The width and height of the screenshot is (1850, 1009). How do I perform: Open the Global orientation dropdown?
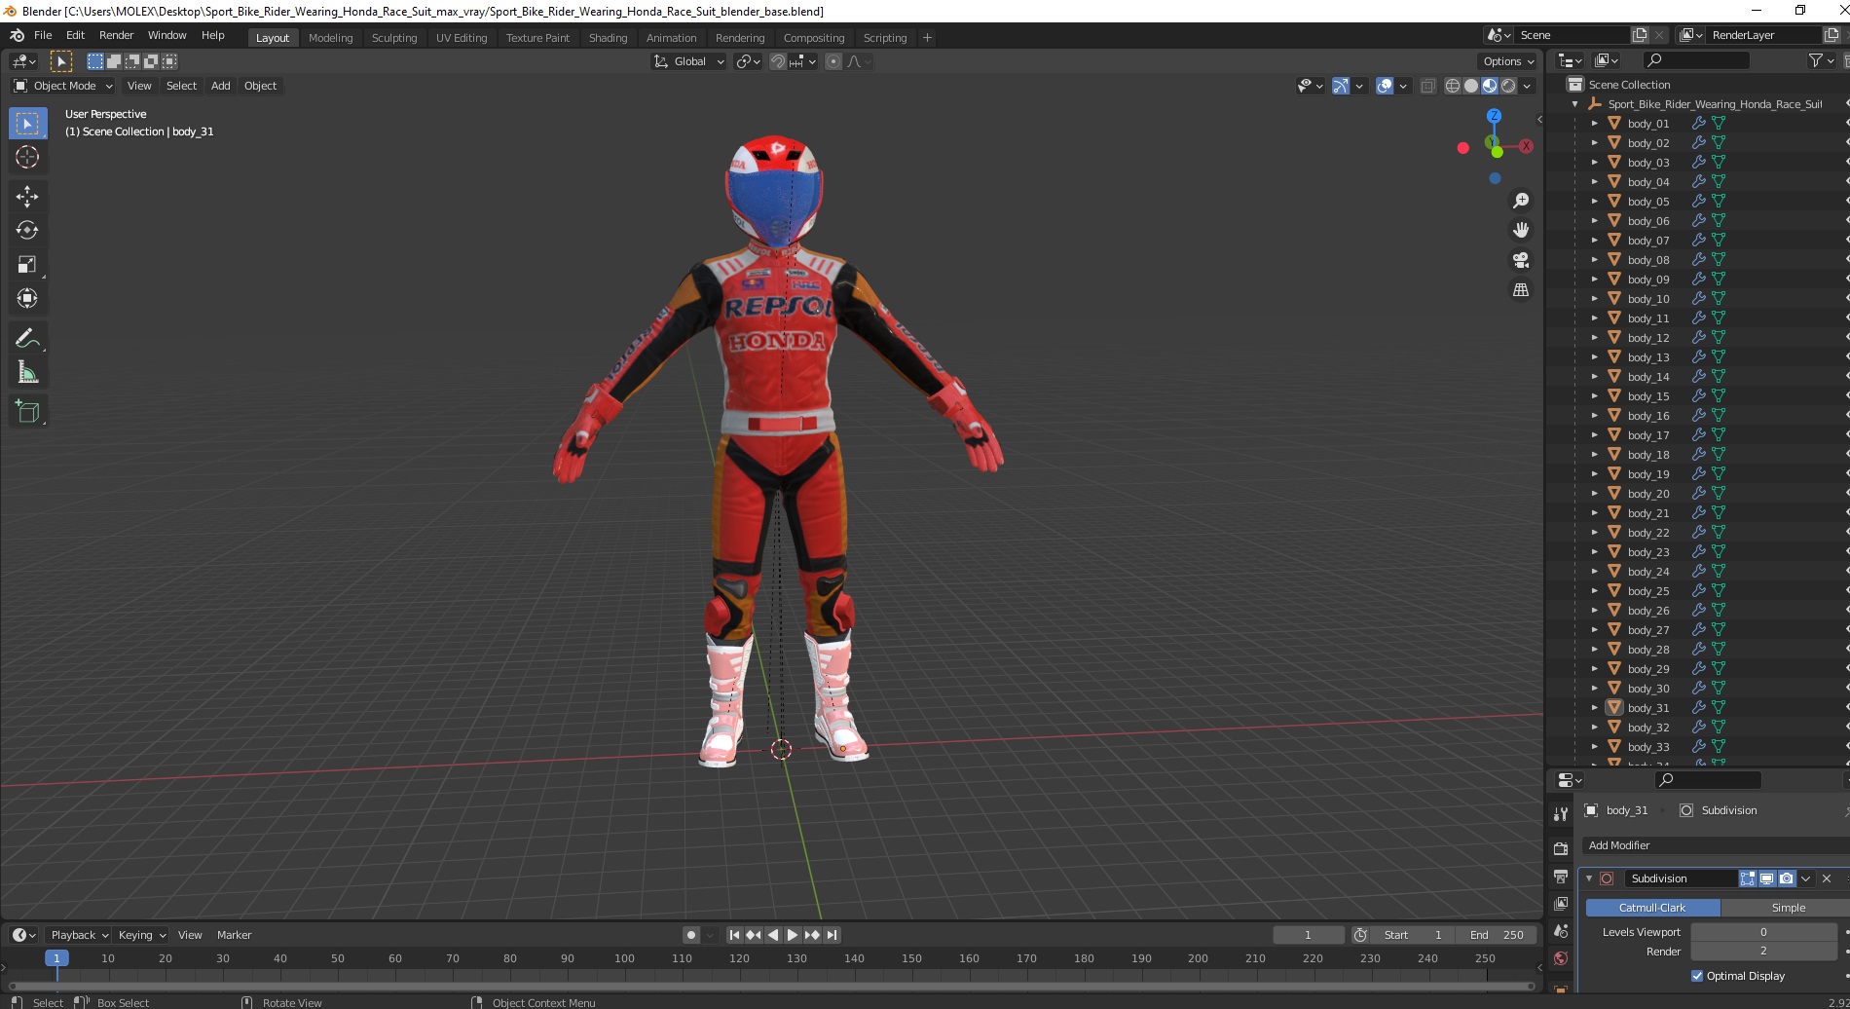(x=688, y=61)
